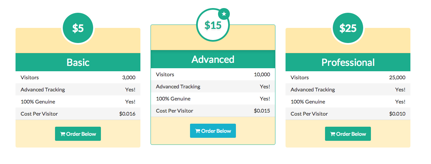Click the $5 price circle

(78, 29)
